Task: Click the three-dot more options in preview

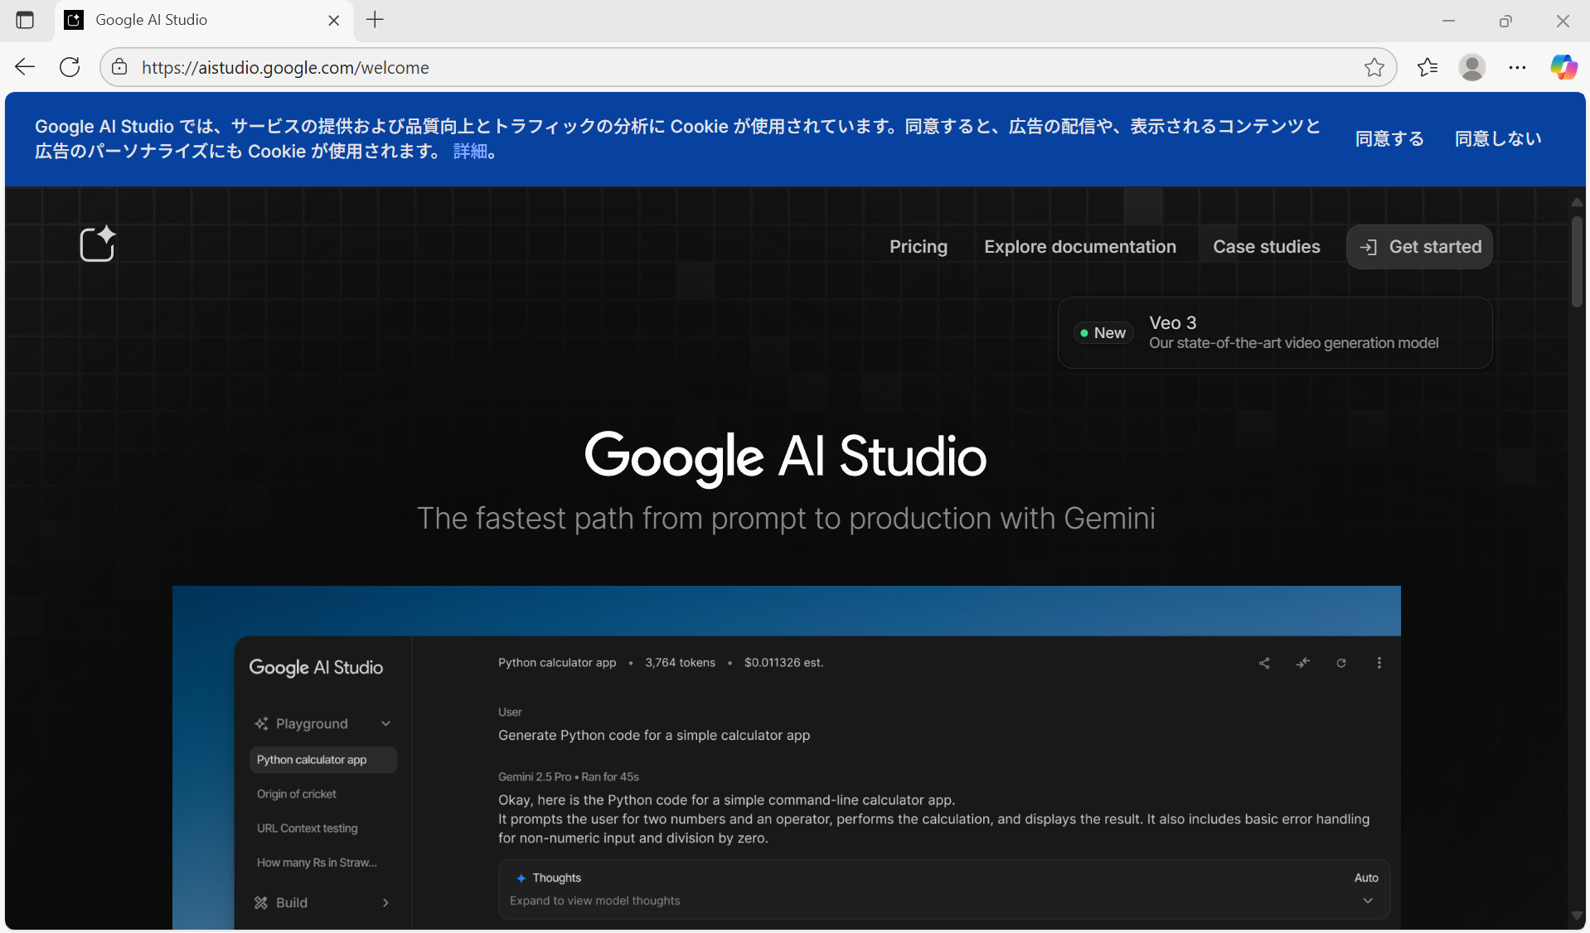Action: [x=1379, y=663]
